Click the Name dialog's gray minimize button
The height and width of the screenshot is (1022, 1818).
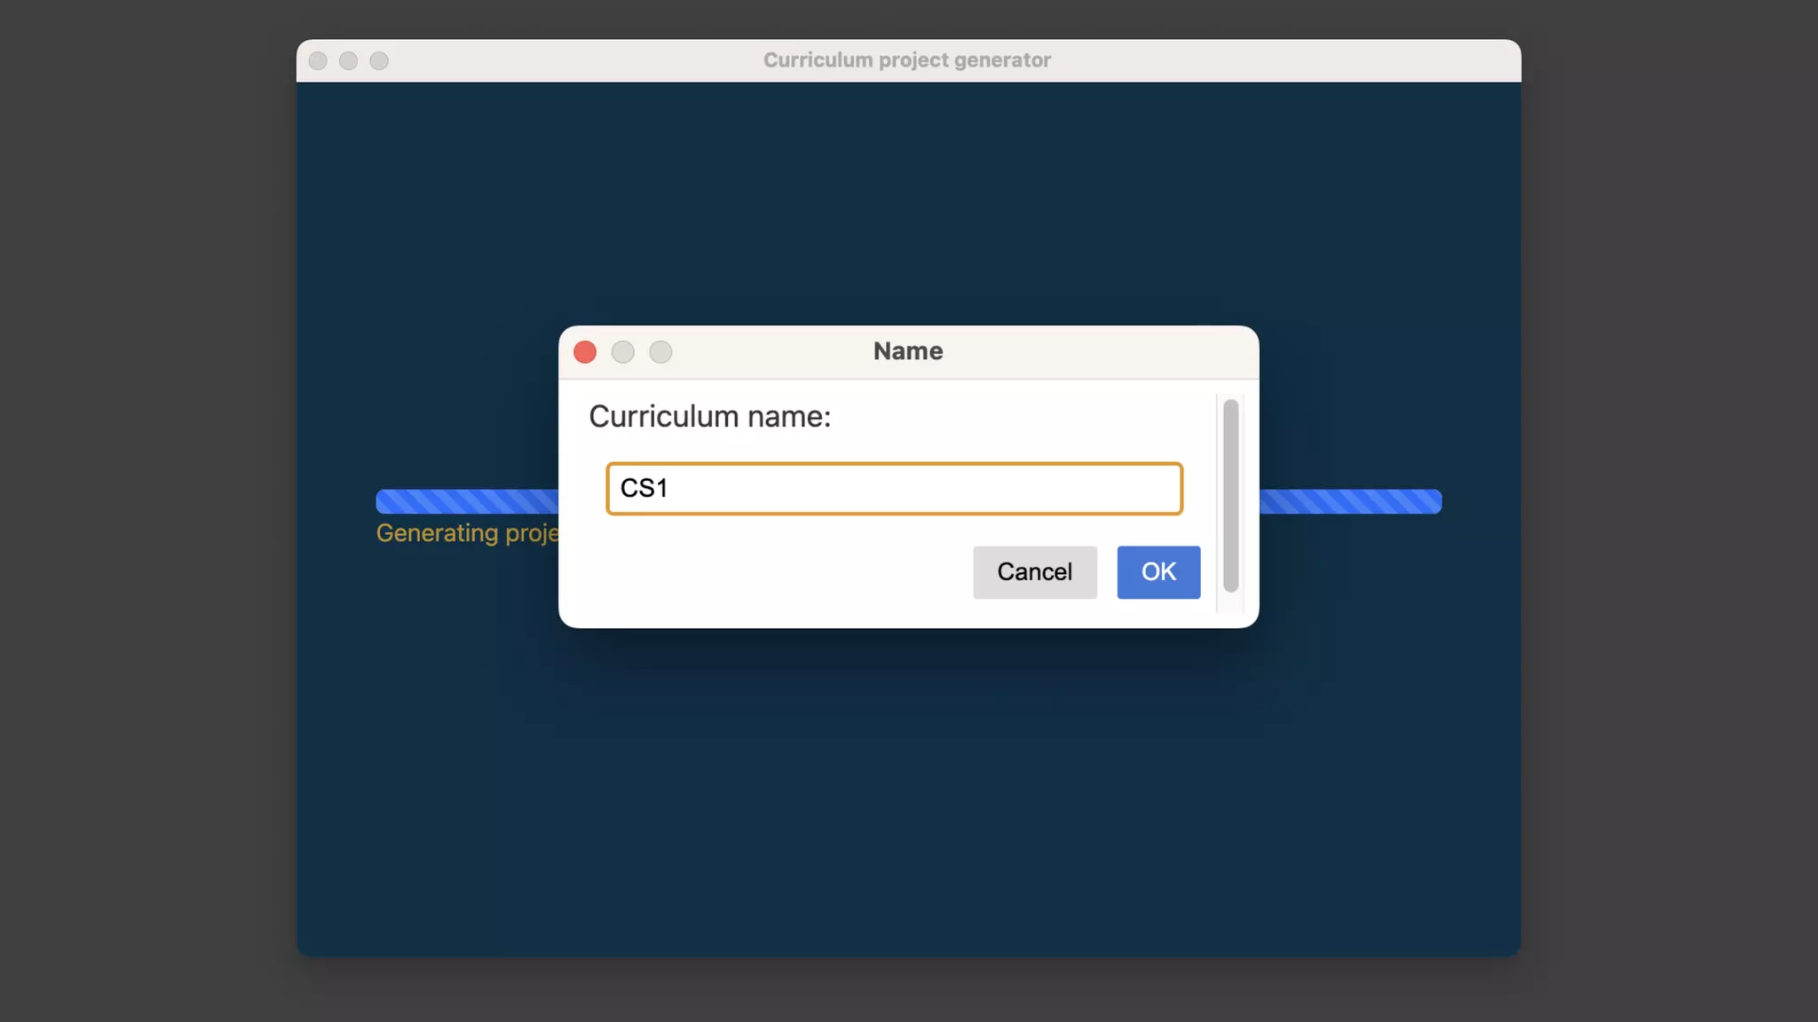[x=623, y=352]
